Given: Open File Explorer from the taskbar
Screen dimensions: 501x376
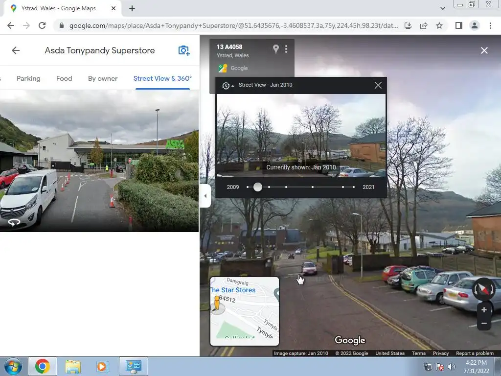Looking at the screenshot, I should (73, 366).
